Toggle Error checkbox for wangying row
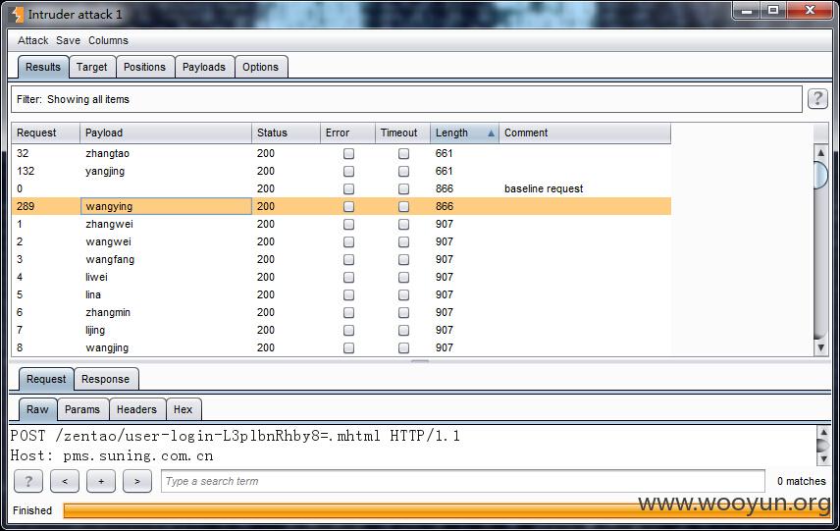This screenshot has height=531, width=840. pyautogui.click(x=348, y=207)
